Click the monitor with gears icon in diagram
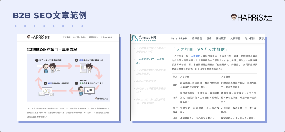 point(89,92)
